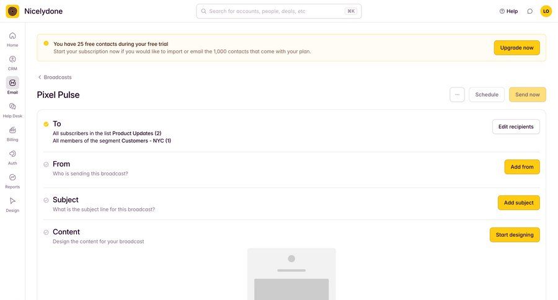Click the chat bubble icon in header
This screenshot has height=300, width=558.
click(x=530, y=11)
